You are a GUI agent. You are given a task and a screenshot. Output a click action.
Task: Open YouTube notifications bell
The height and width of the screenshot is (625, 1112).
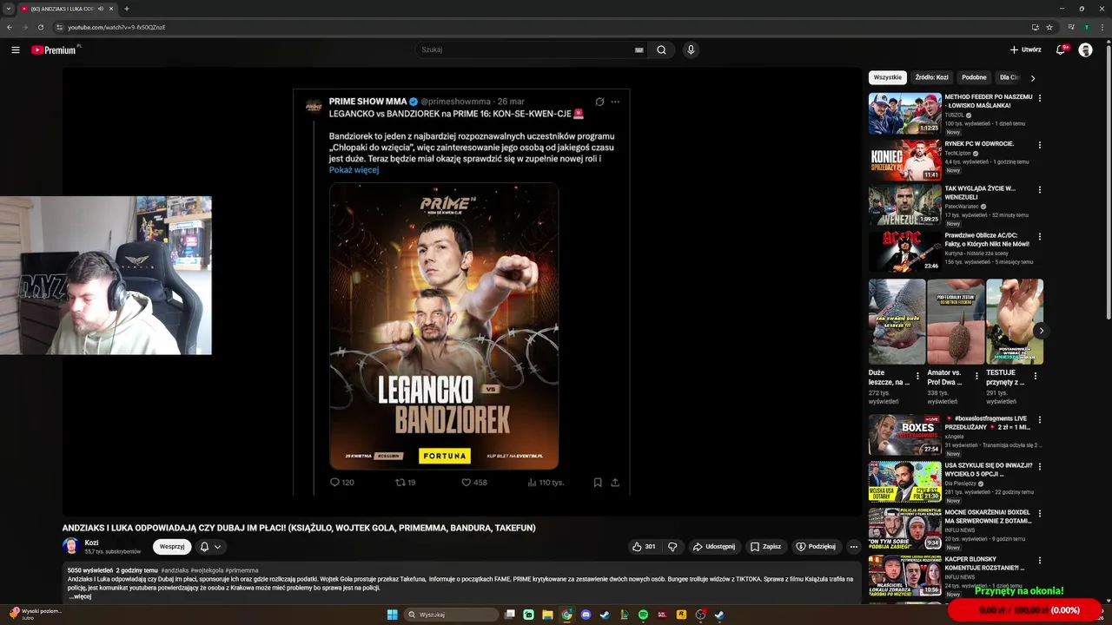point(1060,49)
